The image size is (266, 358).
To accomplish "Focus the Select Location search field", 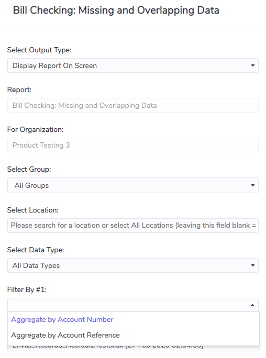I will click(x=133, y=226).
